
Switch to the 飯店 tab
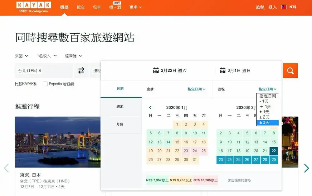[x=81, y=7]
